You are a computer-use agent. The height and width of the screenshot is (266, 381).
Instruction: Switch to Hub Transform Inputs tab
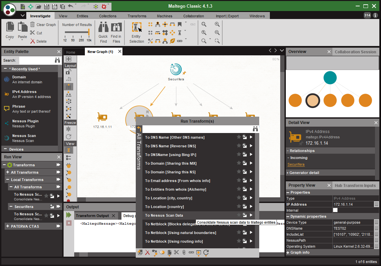click(x=355, y=185)
